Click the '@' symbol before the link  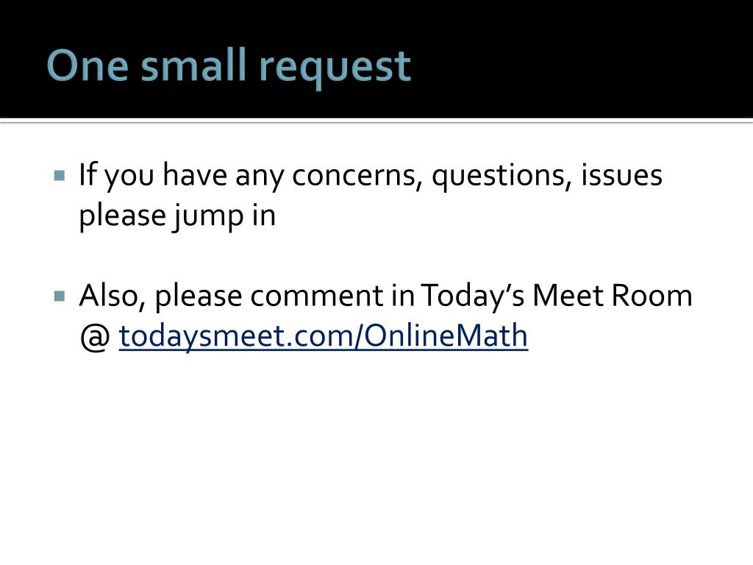95,336
